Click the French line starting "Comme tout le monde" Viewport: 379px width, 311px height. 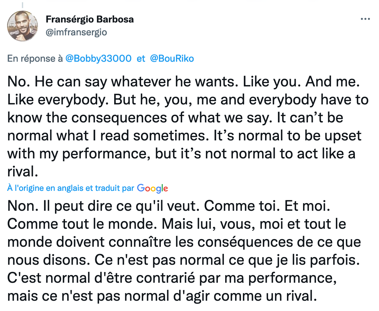[x=176, y=224]
